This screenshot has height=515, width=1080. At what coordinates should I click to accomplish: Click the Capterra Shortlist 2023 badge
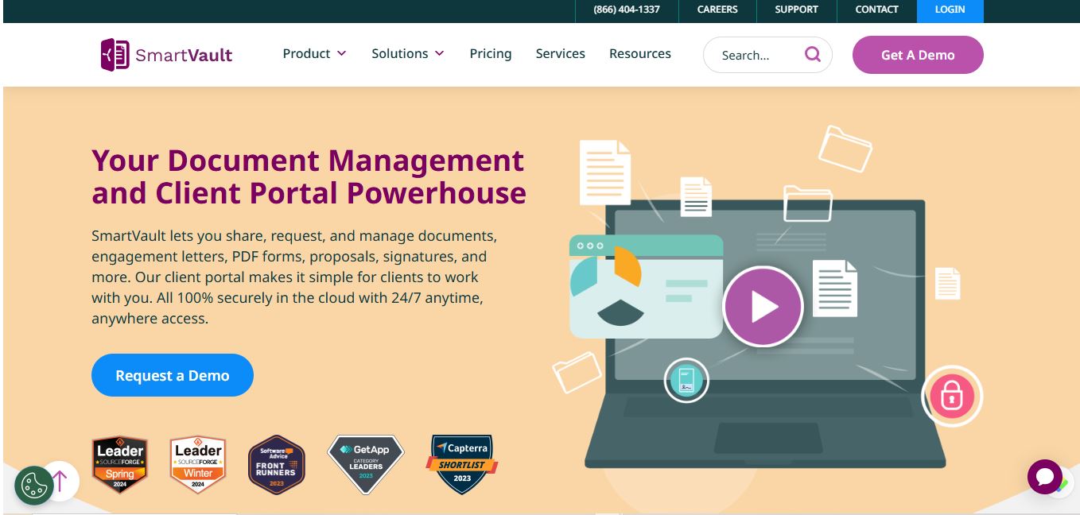pyautogui.click(x=462, y=464)
